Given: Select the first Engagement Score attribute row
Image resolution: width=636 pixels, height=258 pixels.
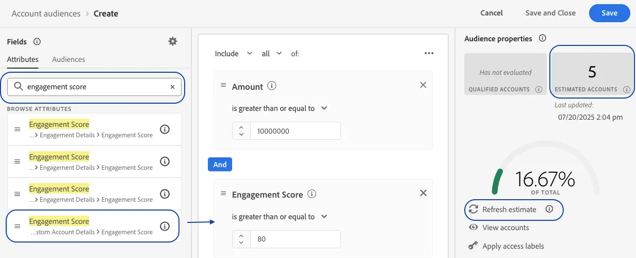Looking at the screenshot, I should (x=94, y=130).
